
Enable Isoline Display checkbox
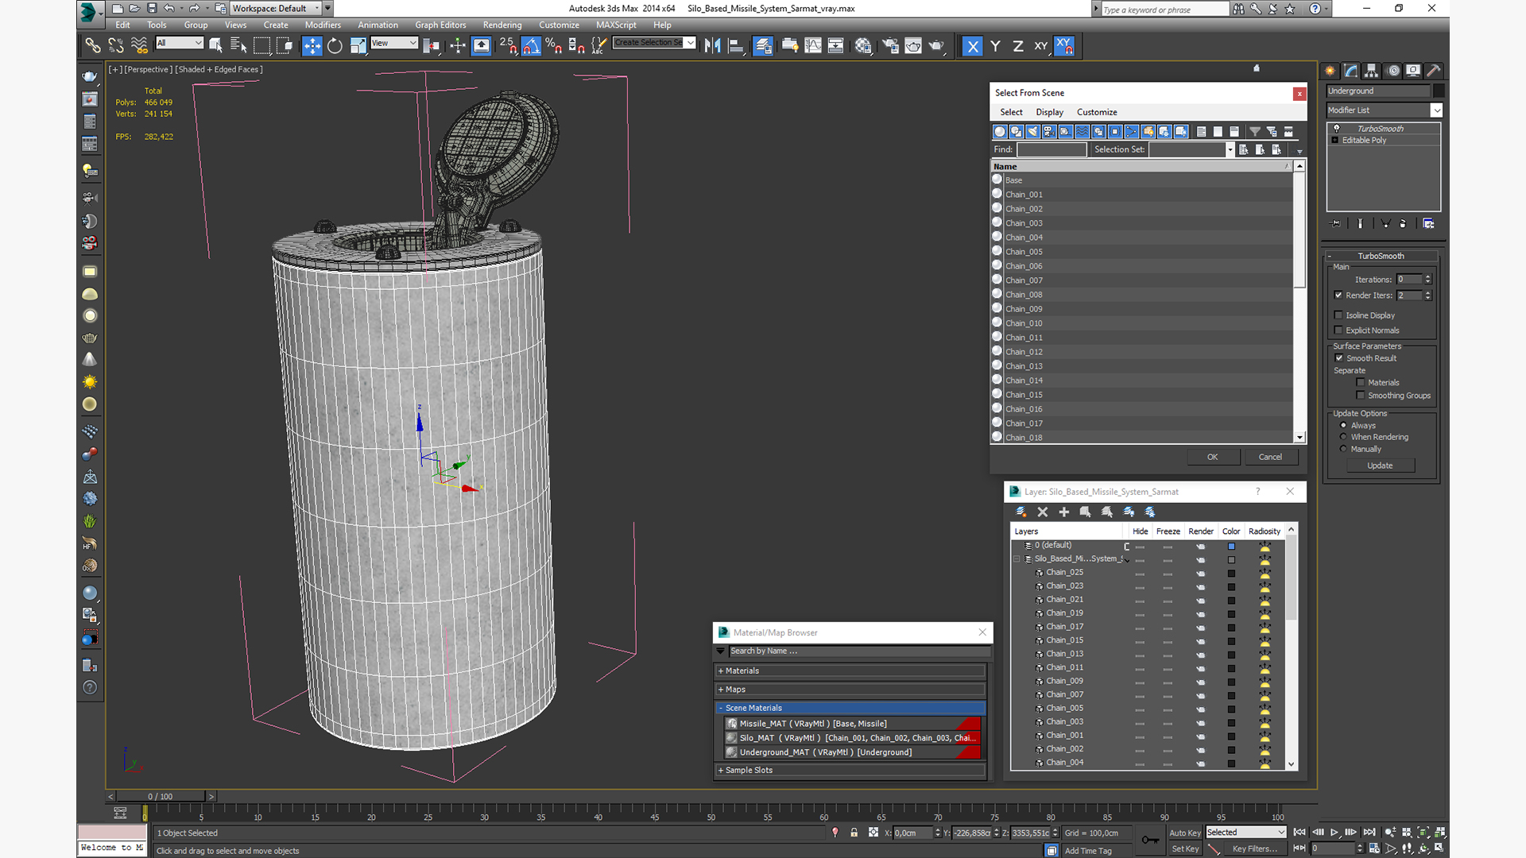pyautogui.click(x=1338, y=315)
